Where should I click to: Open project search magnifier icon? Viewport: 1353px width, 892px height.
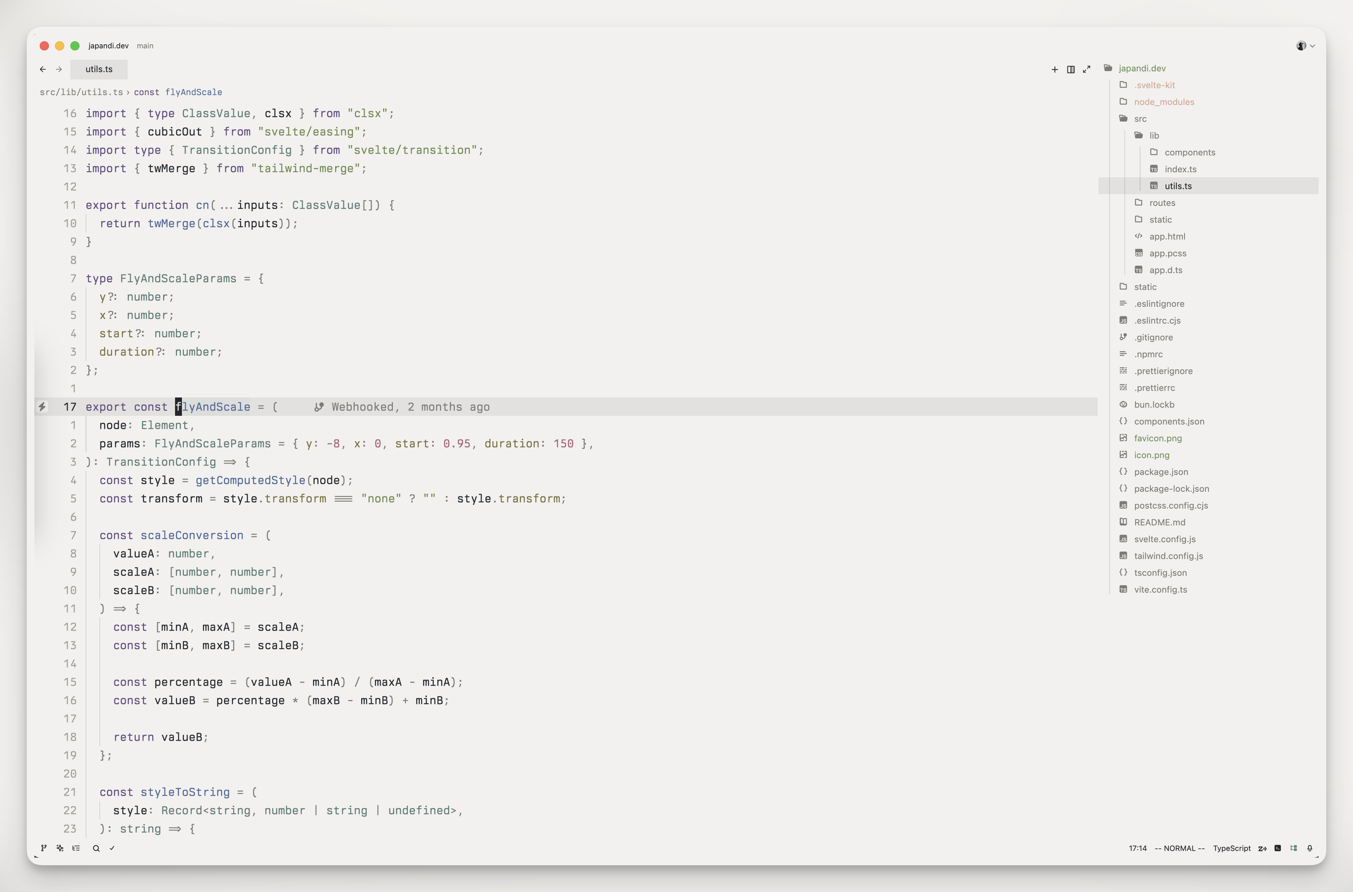(96, 848)
